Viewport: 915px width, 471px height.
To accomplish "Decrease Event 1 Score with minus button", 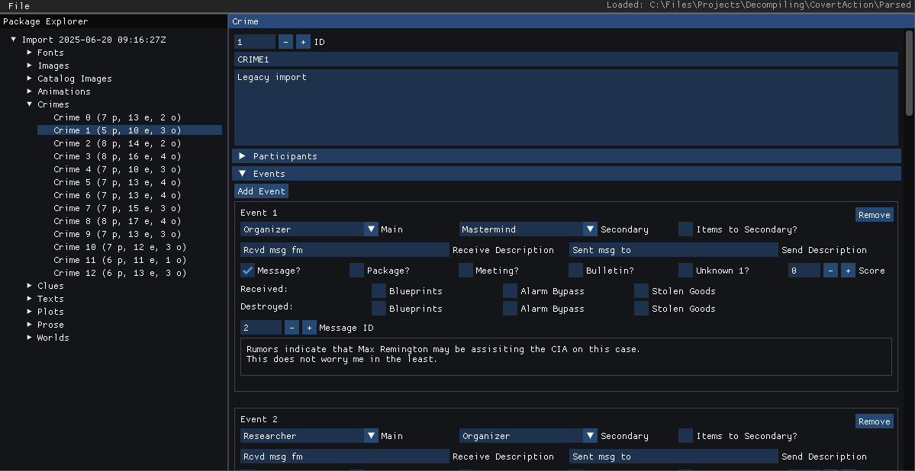I will coord(830,271).
